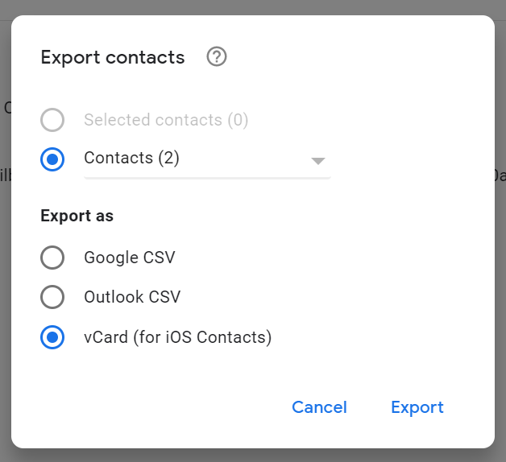Click the dimmed backdrop below the dialog

pyautogui.click(x=253, y=456)
